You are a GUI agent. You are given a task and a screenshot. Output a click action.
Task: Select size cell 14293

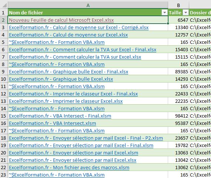178,79
